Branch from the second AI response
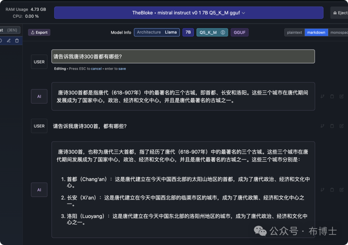Screen dimensions: 348x245 [323, 190]
